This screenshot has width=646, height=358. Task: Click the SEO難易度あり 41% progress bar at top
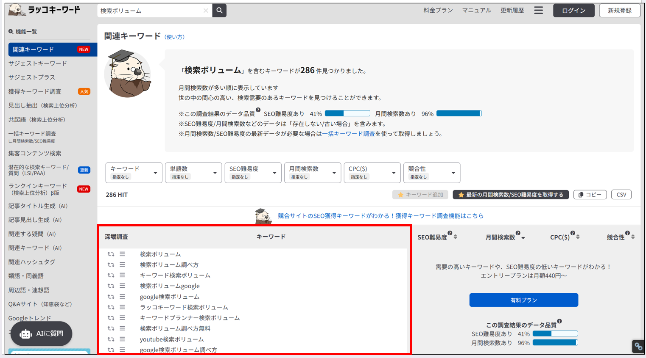[347, 113]
